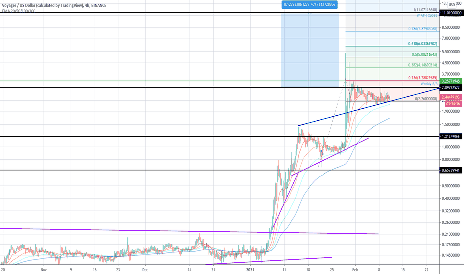Viewport: 464px width, 274px height.
Task: Select the Weekly S/R text note
Action: click(429, 84)
